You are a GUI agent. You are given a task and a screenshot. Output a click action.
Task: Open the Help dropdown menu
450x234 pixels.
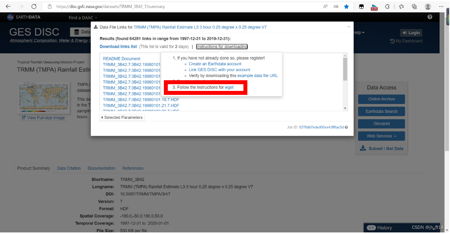(359, 32)
